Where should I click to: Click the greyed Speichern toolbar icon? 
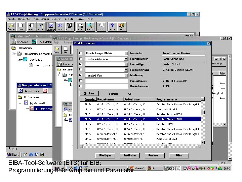[101, 27]
